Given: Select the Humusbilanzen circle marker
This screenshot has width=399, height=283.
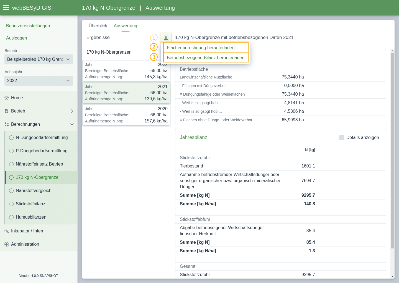Looking at the screenshot, I should pos(11,217).
